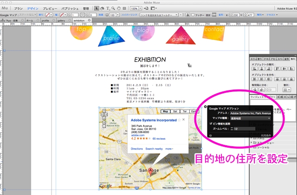Open プレビュー mode

pos(50,8)
